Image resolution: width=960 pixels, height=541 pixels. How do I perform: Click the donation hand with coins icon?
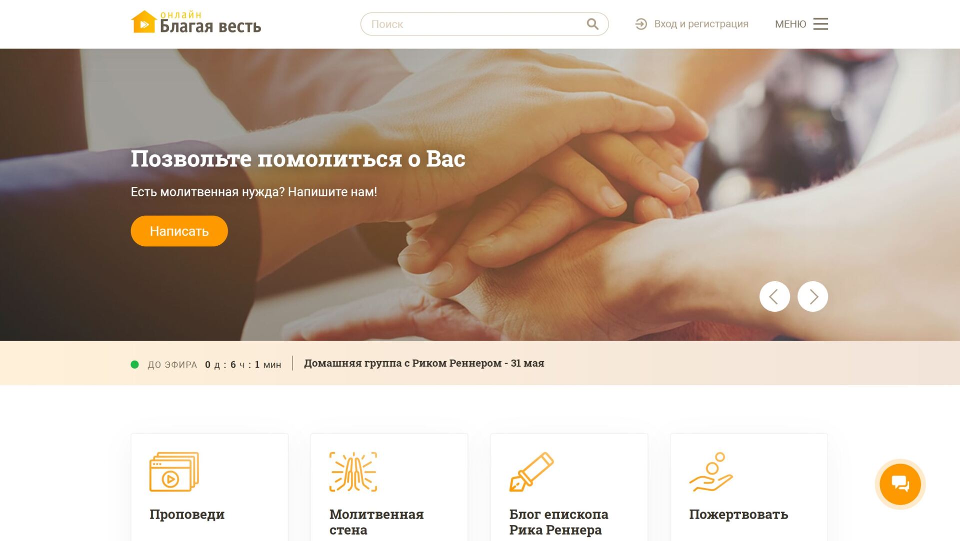click(711, 472)
